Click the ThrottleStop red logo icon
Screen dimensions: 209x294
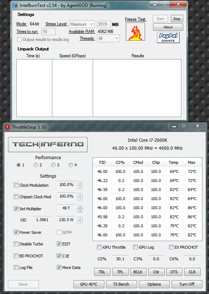pyautogui.click(x=7, y=127)
